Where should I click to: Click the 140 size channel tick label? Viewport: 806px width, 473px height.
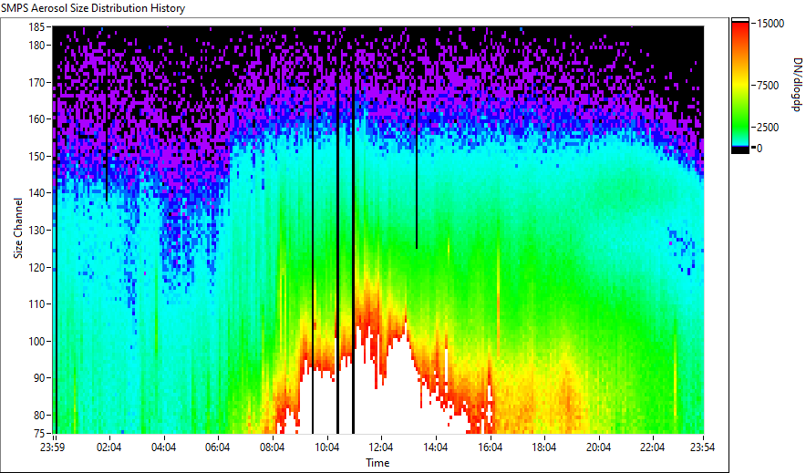pyautogui.click(x=37, y=193)
